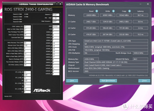Click the tREFI field showing 65535
Image resolution: width=154 pixels, height=111 pixels.
coord(56,26)
